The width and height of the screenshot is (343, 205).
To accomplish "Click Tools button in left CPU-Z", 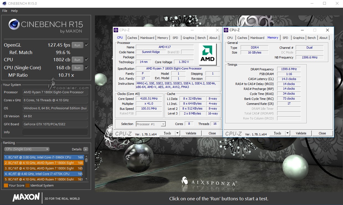I will (x=167, y=133).
